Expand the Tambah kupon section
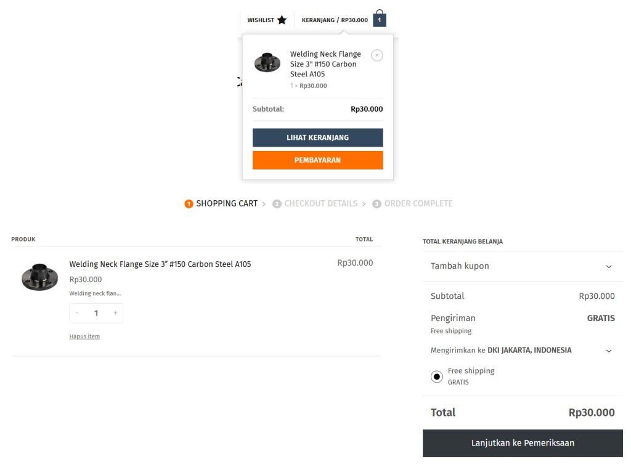The height and width of the screenshot is (464, 631). (523, 266)
